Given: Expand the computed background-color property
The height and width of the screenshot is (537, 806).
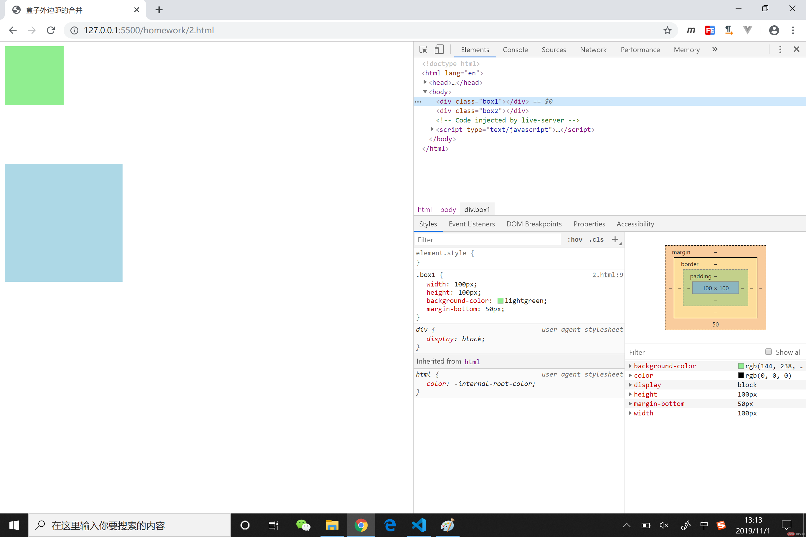Looking at the screenshot, I should point(630,366).
